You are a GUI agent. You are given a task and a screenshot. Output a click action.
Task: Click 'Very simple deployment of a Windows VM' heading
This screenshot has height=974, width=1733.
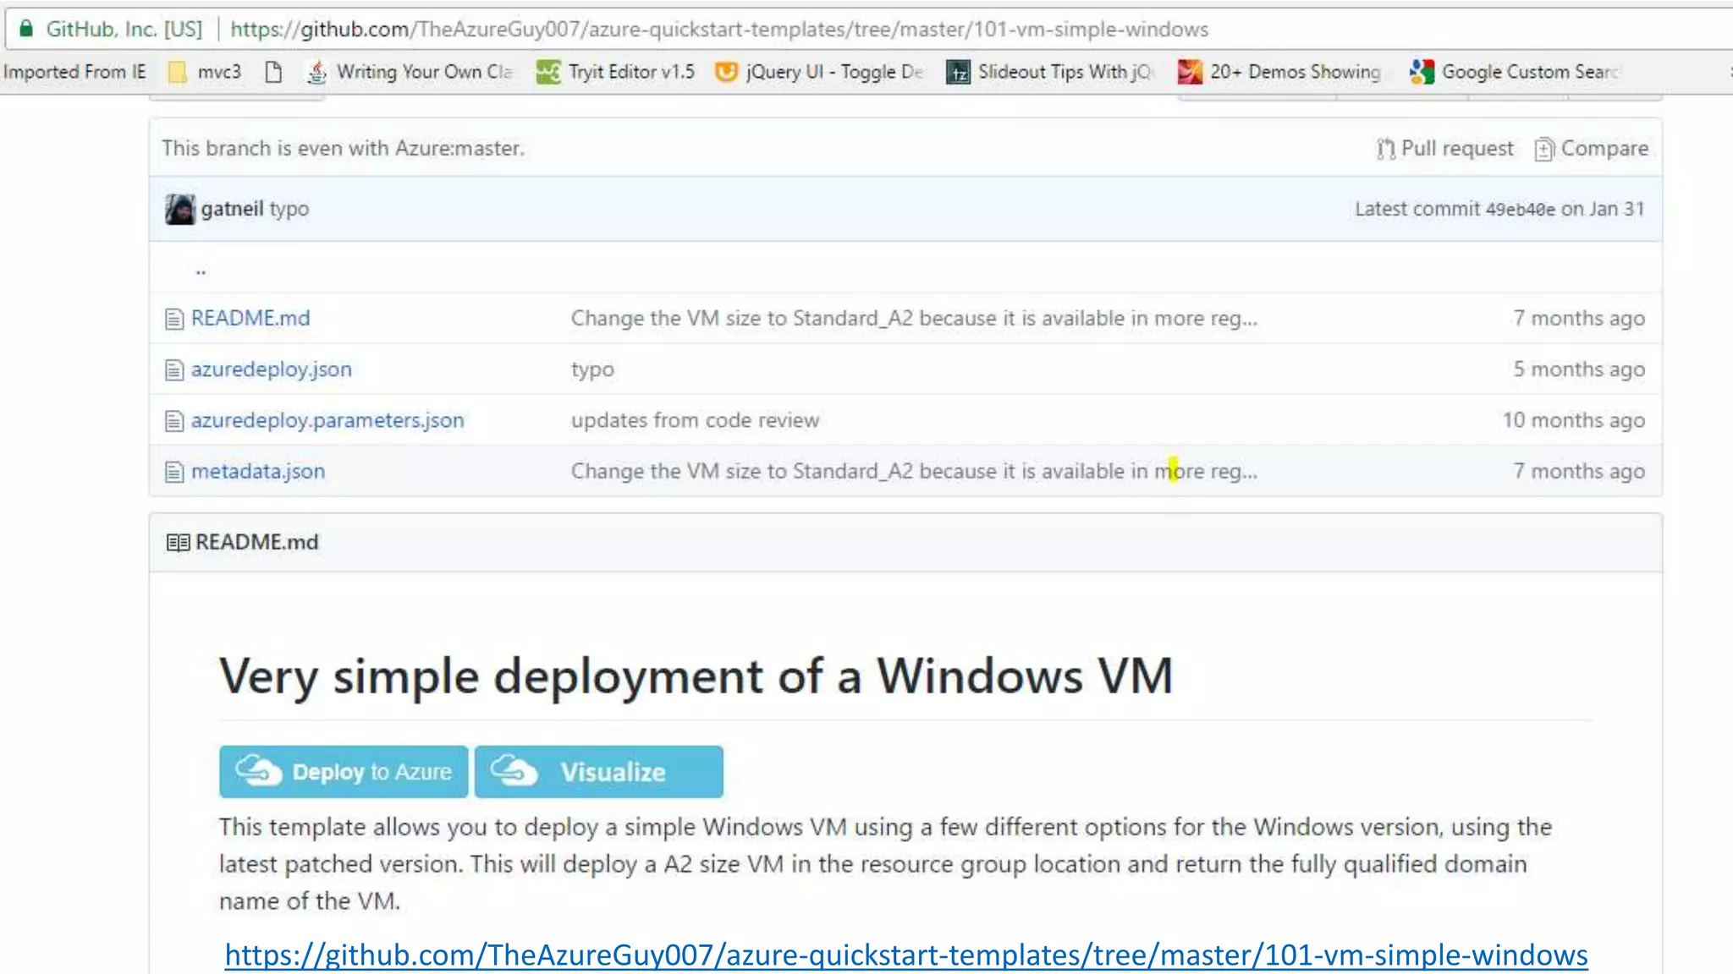[x=696, y=676]
